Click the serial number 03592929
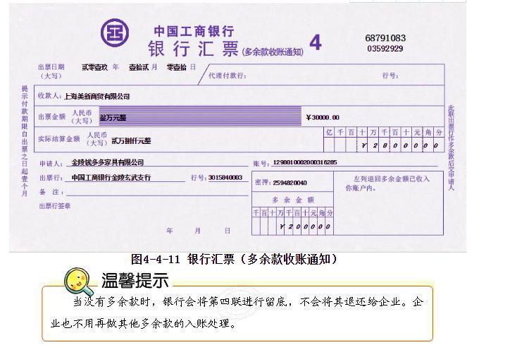The width and height of the screenshot is (529, 345). [x=385, y=49]
